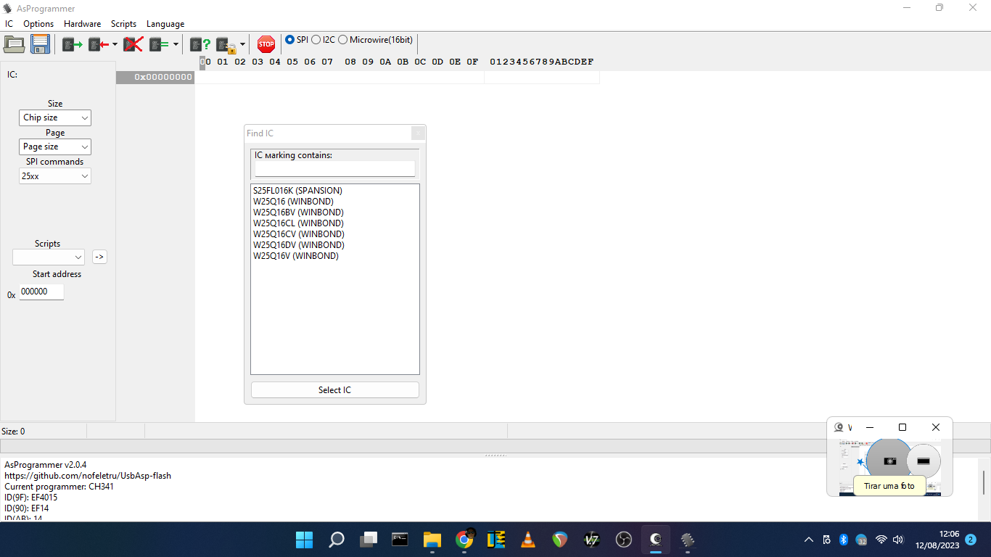This screenshot has height=557, width=991.
Task: Switch to the Camera app on taskbar
Action: coord(656,540)
